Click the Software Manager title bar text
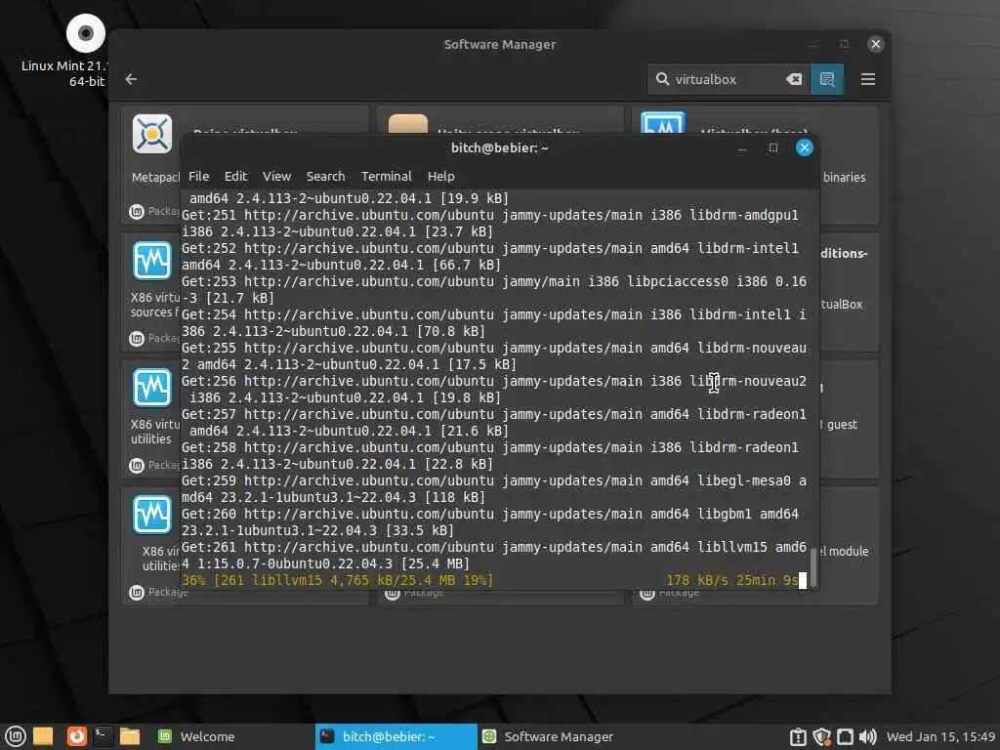The width and height of the screenshot is (1000, 750). [x=499, y=44]
